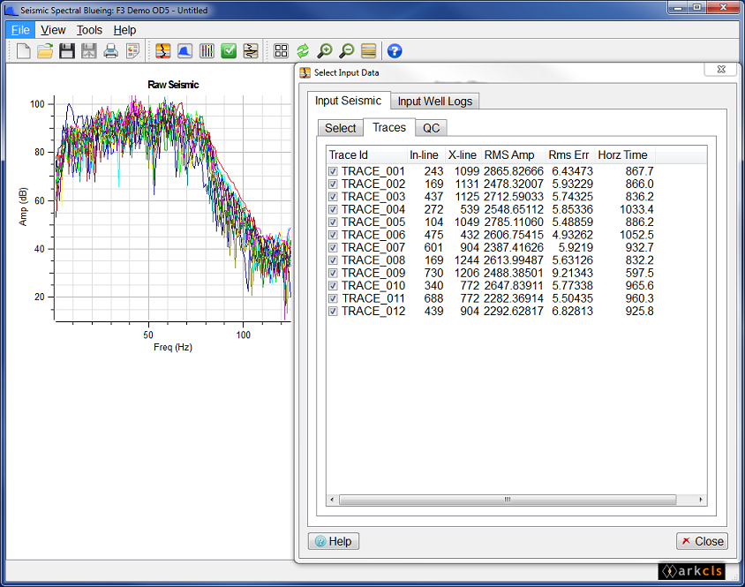
Task: Toggle the TRACE_003 checkbox
Action: click(333, 197)
